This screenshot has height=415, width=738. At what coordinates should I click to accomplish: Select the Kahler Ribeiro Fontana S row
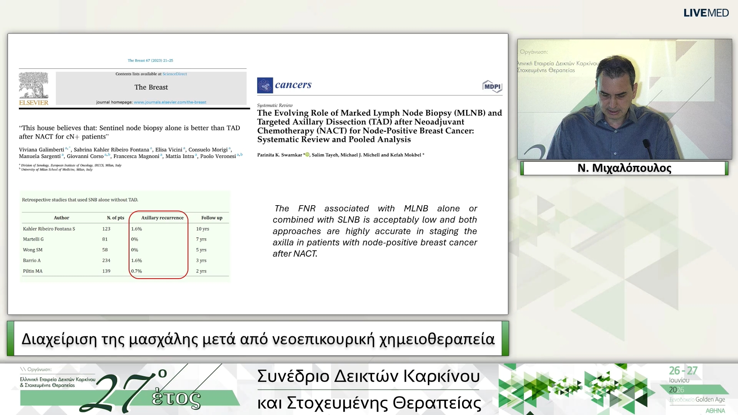tap(125, 229)
